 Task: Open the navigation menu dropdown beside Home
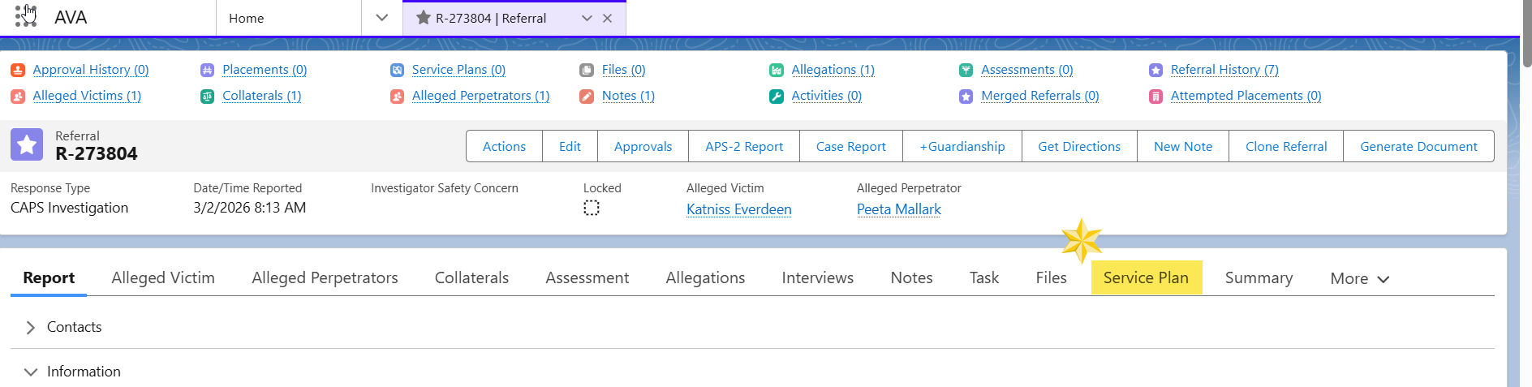pos(381,18)
